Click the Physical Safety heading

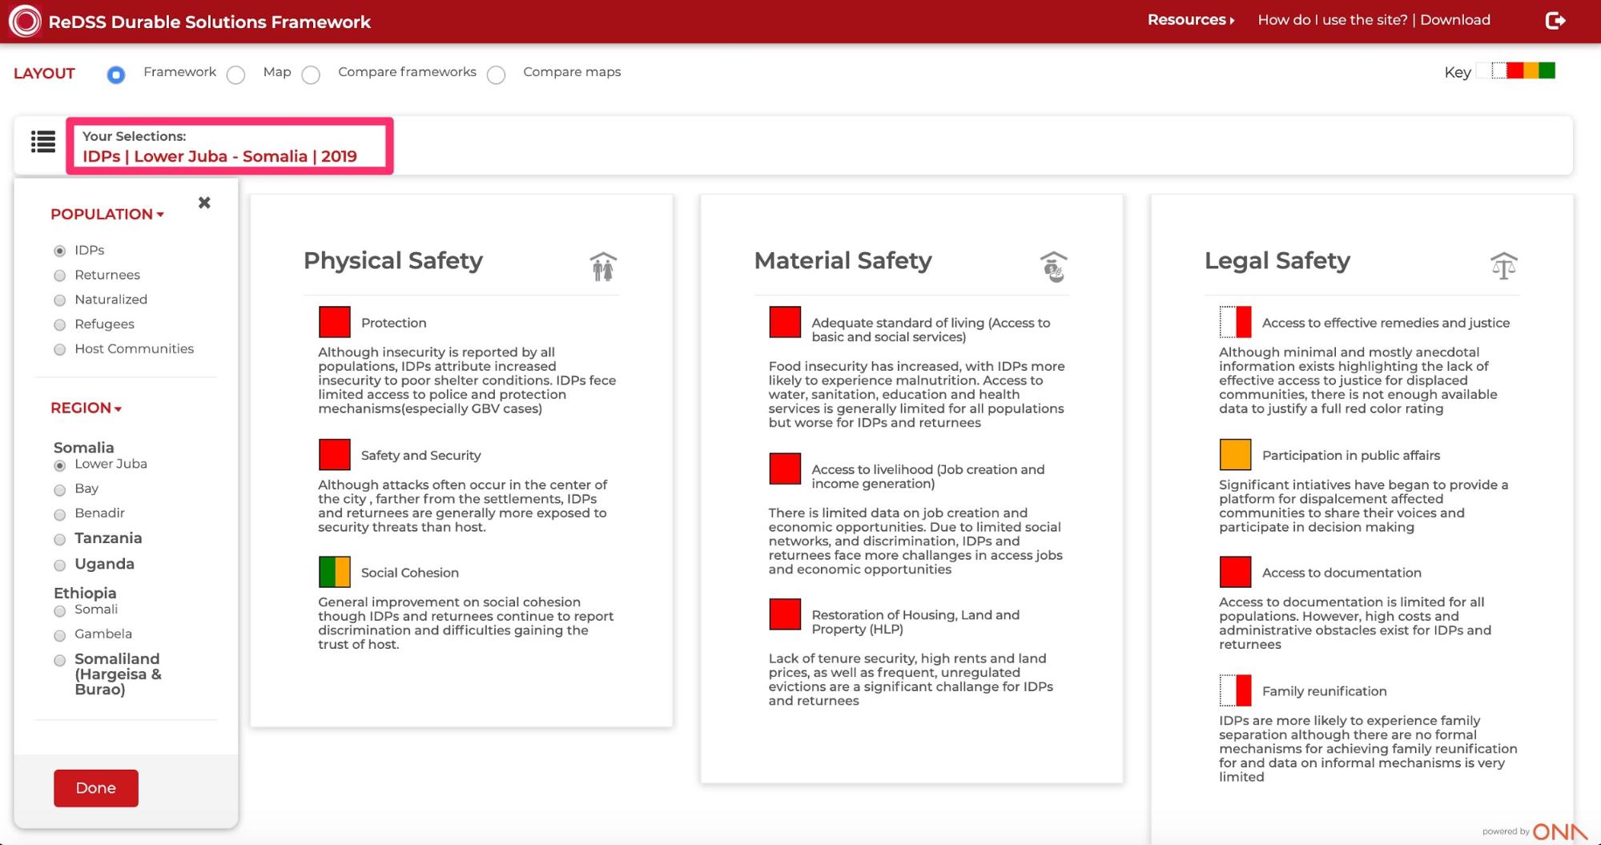393,260
